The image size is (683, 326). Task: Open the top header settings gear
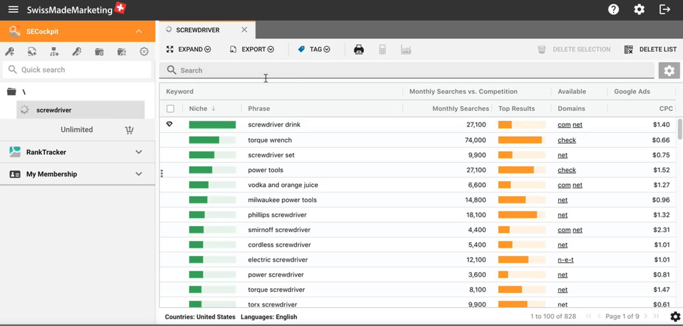pos(639,9)
